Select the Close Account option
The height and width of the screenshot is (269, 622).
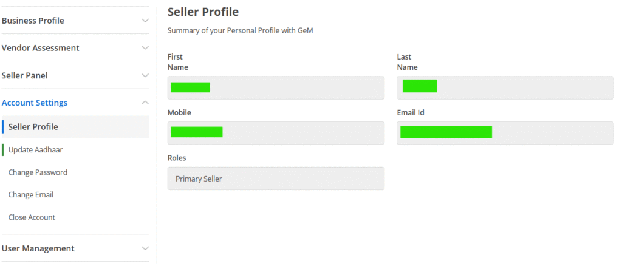[32, 217]
